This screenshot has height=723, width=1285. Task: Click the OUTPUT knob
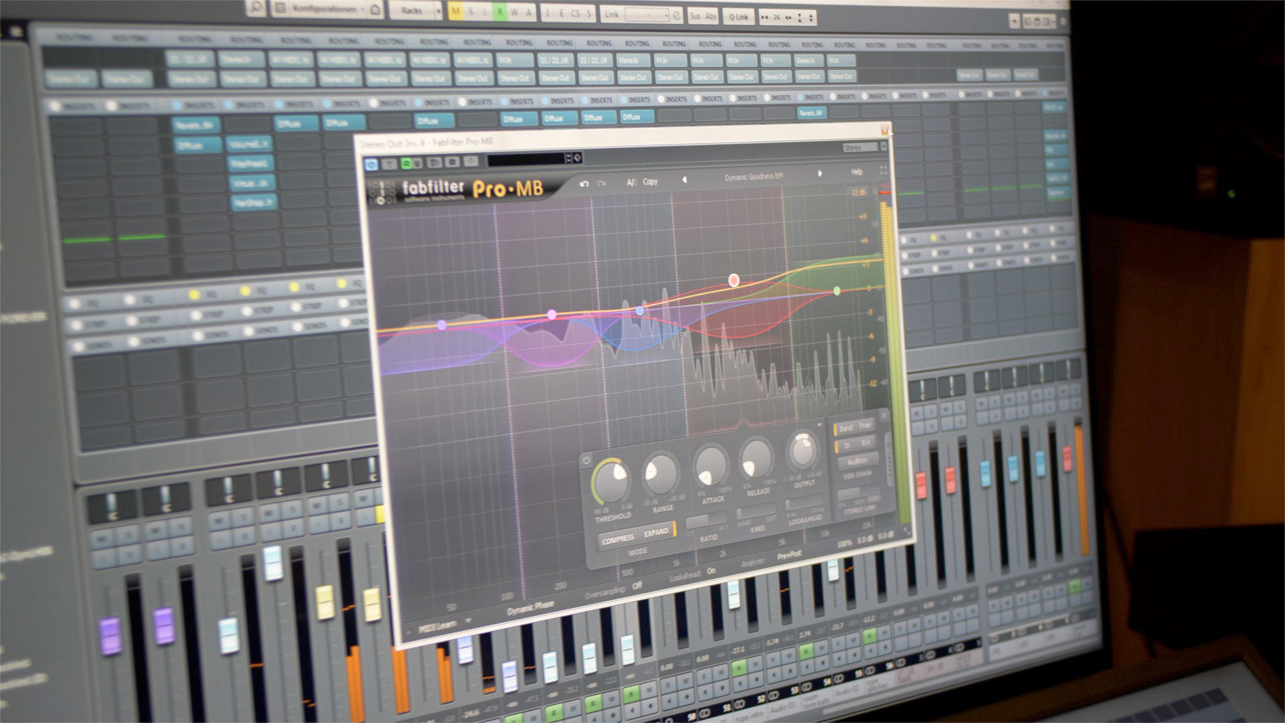[x=802, y=451]
